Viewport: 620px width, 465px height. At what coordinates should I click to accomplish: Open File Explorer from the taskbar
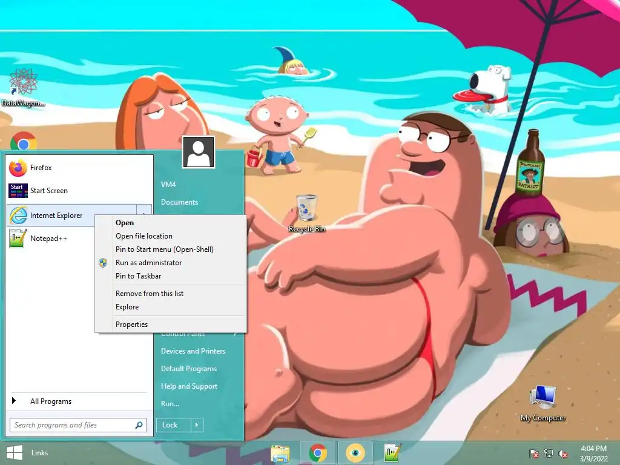tap(280, 453)
